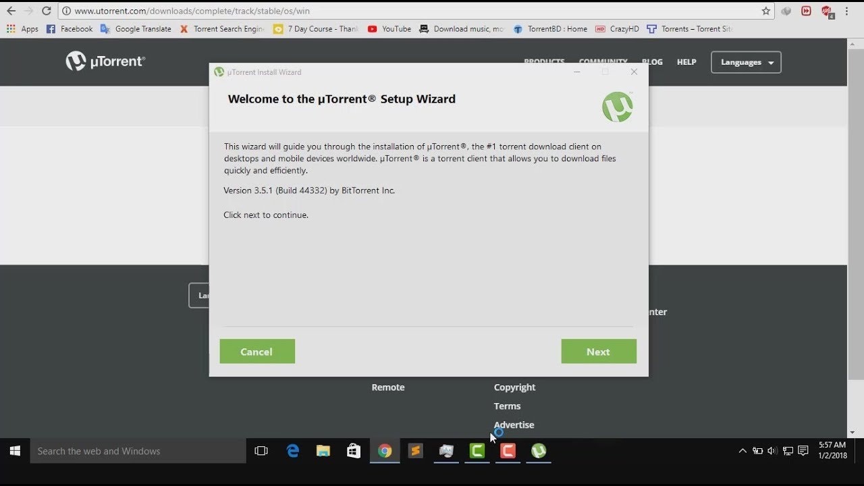
Task: Click the gray shield extension icon in Chrome
Action: pyautogui.click(x=786, y=11)
